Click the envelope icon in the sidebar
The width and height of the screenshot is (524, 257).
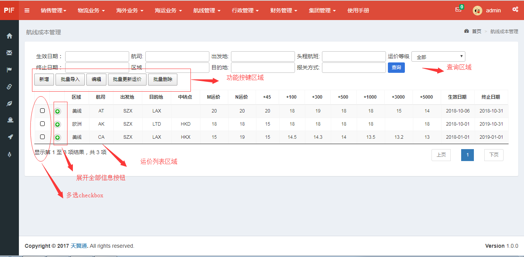(9, 53)
